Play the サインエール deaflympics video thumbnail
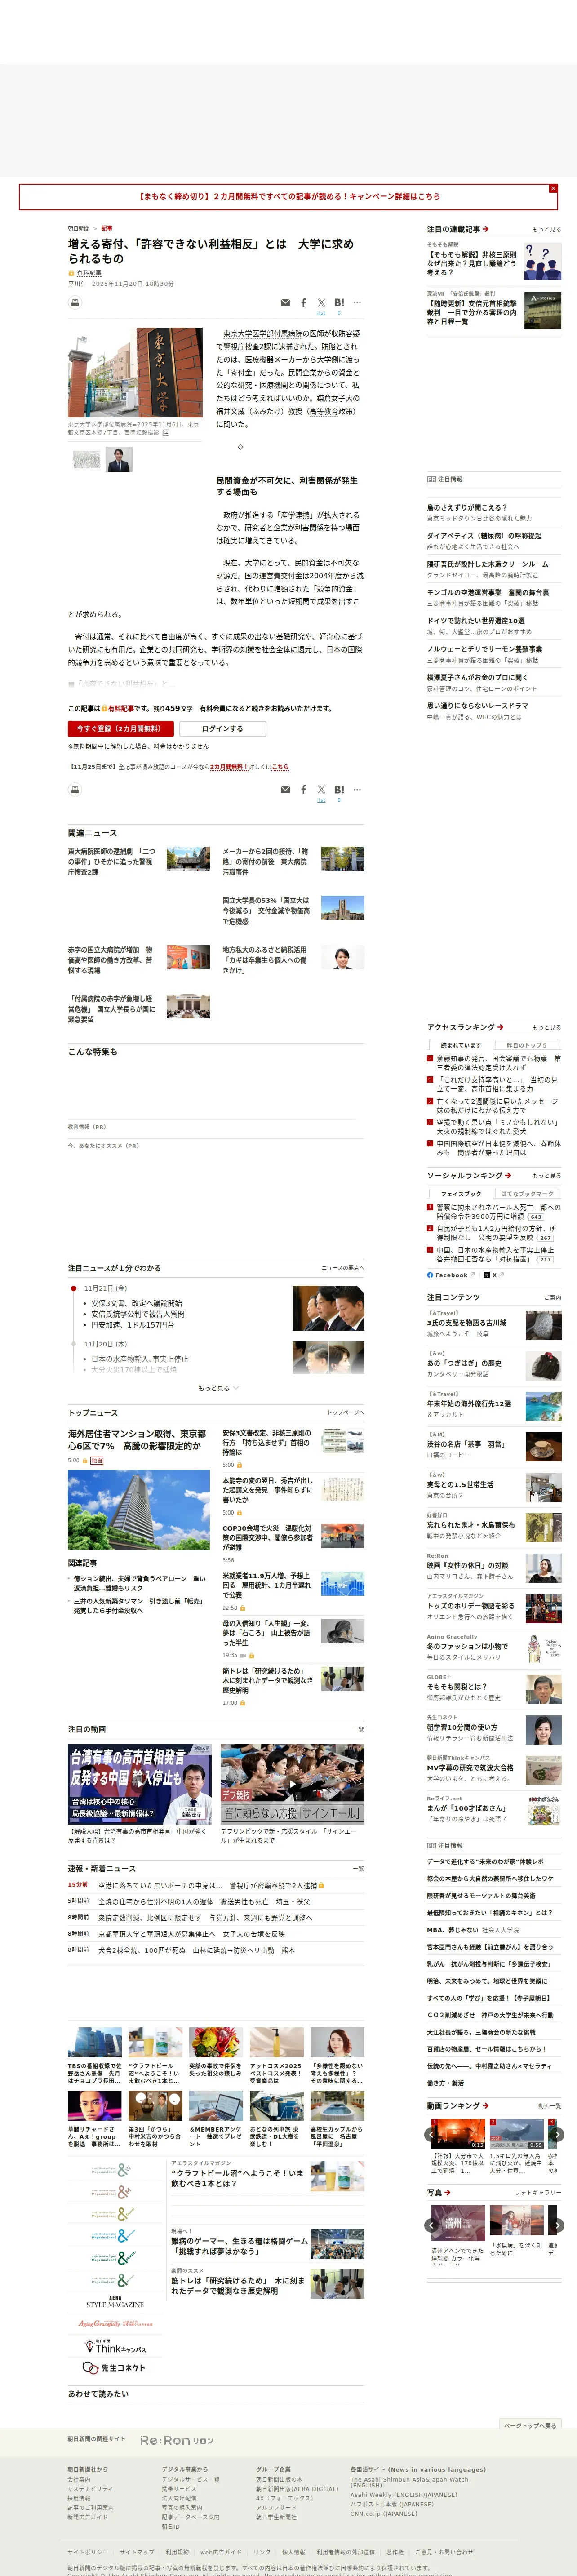This screenshot has width=577, height=2576. 292,1784
